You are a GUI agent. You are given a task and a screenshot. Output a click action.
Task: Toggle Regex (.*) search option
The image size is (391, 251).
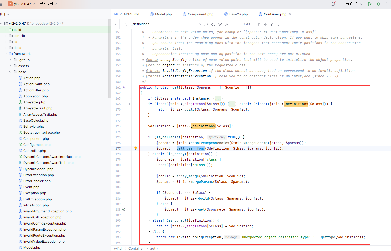pos(227,24)
